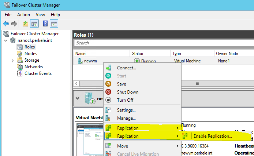This screenshot has height=156, width=254.
Task: Open the first Replication submenu arrow
Action: tap(178, 128)
